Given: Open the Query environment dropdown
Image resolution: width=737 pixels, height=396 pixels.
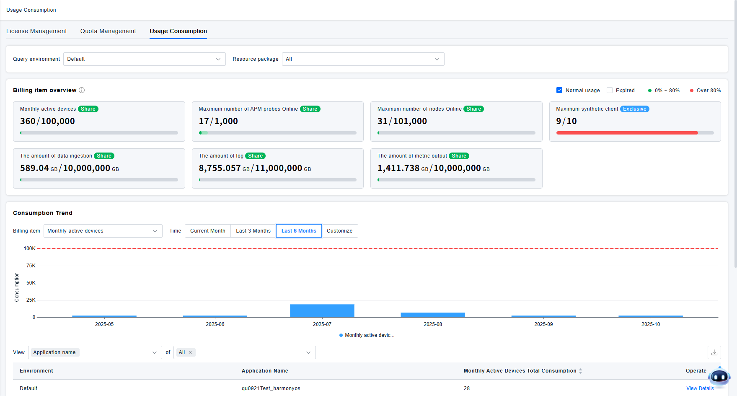Looking at the screenshot, I should tap(144, 59).
